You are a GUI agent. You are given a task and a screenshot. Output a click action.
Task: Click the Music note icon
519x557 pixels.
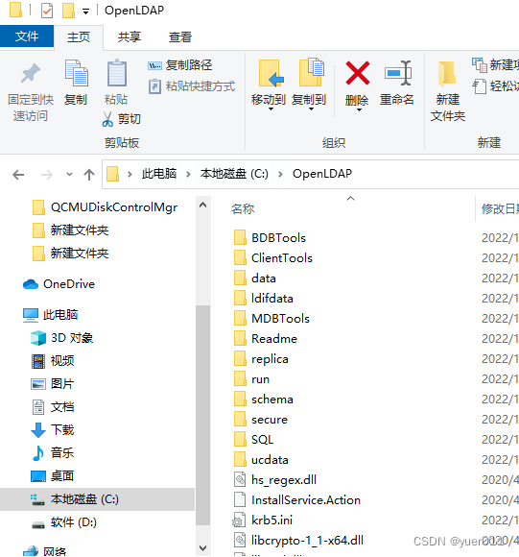(38, 453)
